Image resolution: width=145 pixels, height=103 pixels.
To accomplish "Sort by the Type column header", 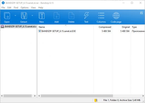I will [138, 27].
